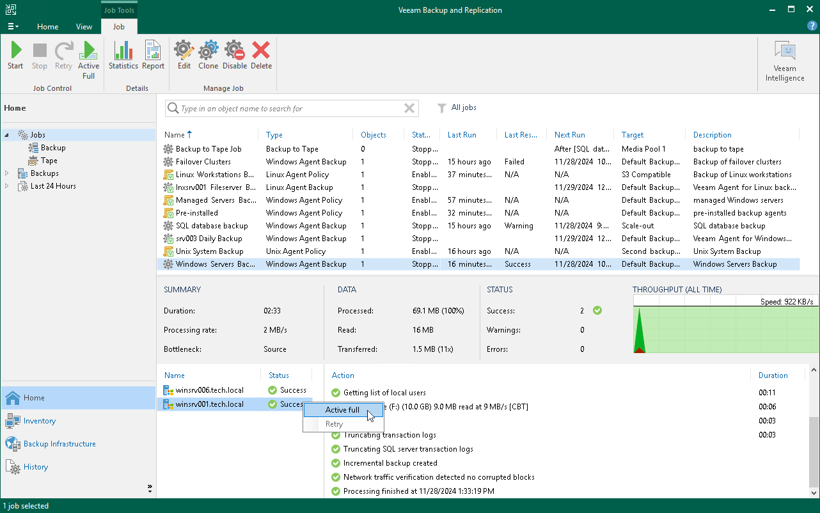820x513 pixels.
Task: Sort action log by Duration column
Action: click(773, 375)
